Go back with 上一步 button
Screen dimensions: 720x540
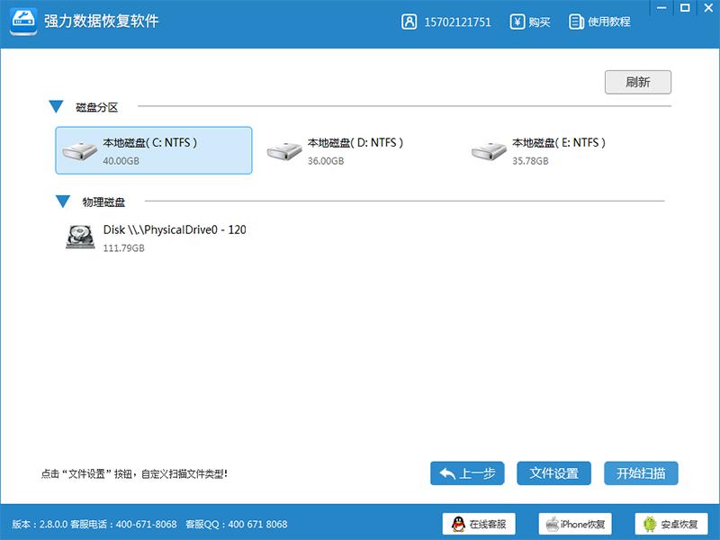[x=467, y=473]
